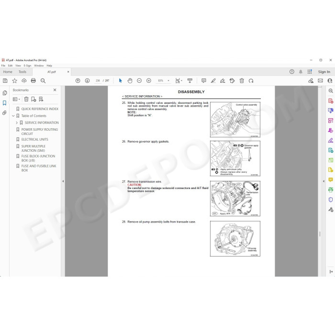
Task: Expand right pane with bottom arrow
Action: click(331, 271)
